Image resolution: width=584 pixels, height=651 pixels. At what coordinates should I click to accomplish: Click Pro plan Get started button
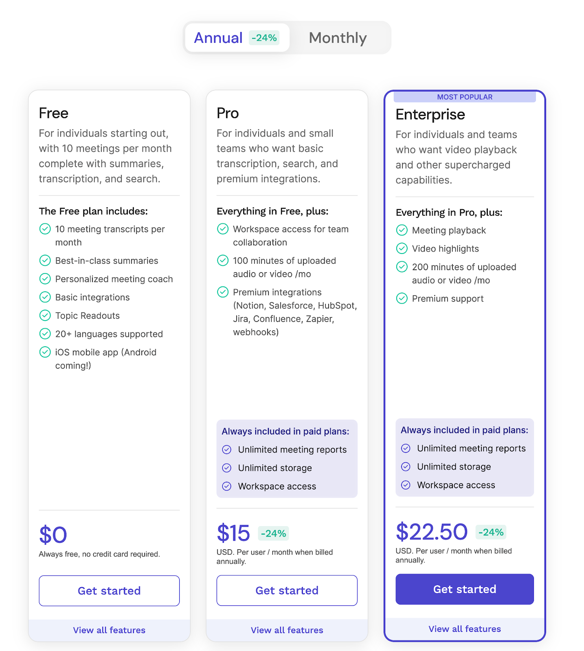tap(287, 590)
